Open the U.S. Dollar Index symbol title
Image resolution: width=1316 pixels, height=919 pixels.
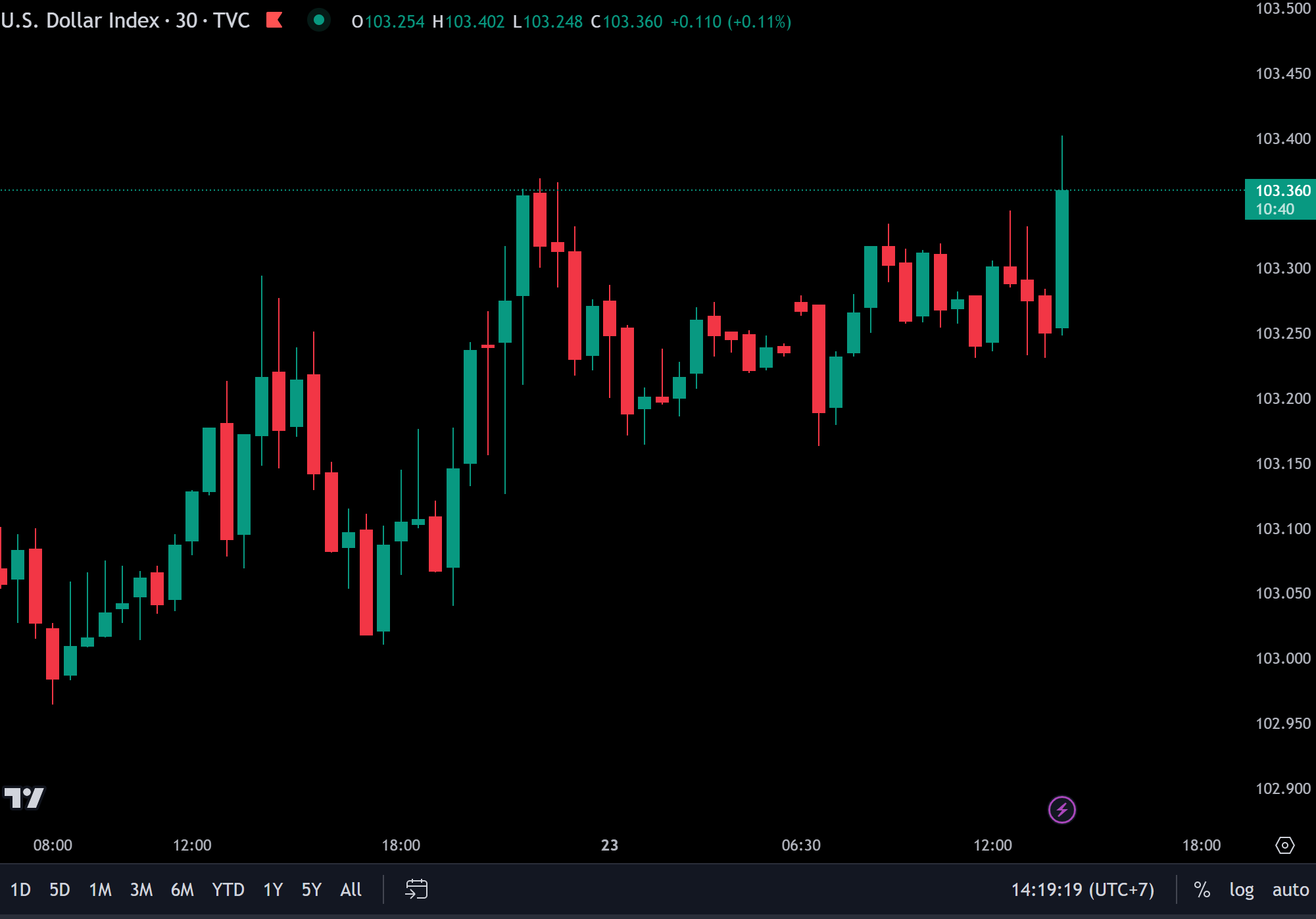[x=80, y=20]
